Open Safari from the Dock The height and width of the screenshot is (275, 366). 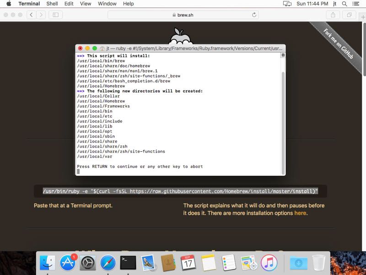pyautogui.click(x=108, y=263)
